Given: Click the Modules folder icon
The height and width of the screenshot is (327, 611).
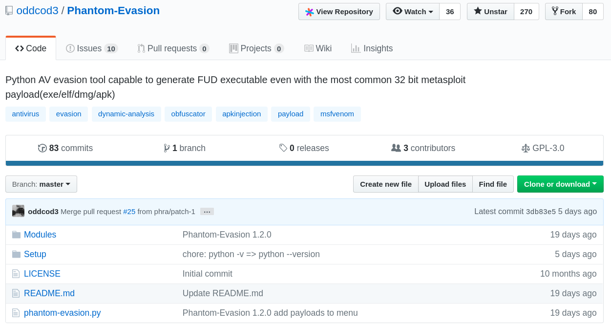Looking at the screenshot, I should tap(16, 235).
